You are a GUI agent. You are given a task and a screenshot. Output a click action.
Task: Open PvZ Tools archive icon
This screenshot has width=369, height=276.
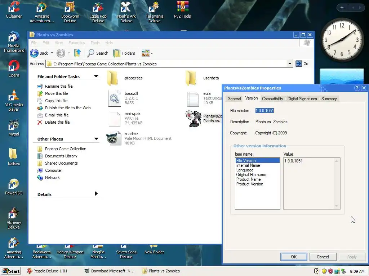click(x=182, y=10)
